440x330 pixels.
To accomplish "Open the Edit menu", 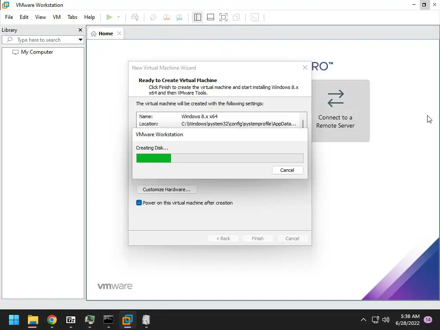I will 24,17.
